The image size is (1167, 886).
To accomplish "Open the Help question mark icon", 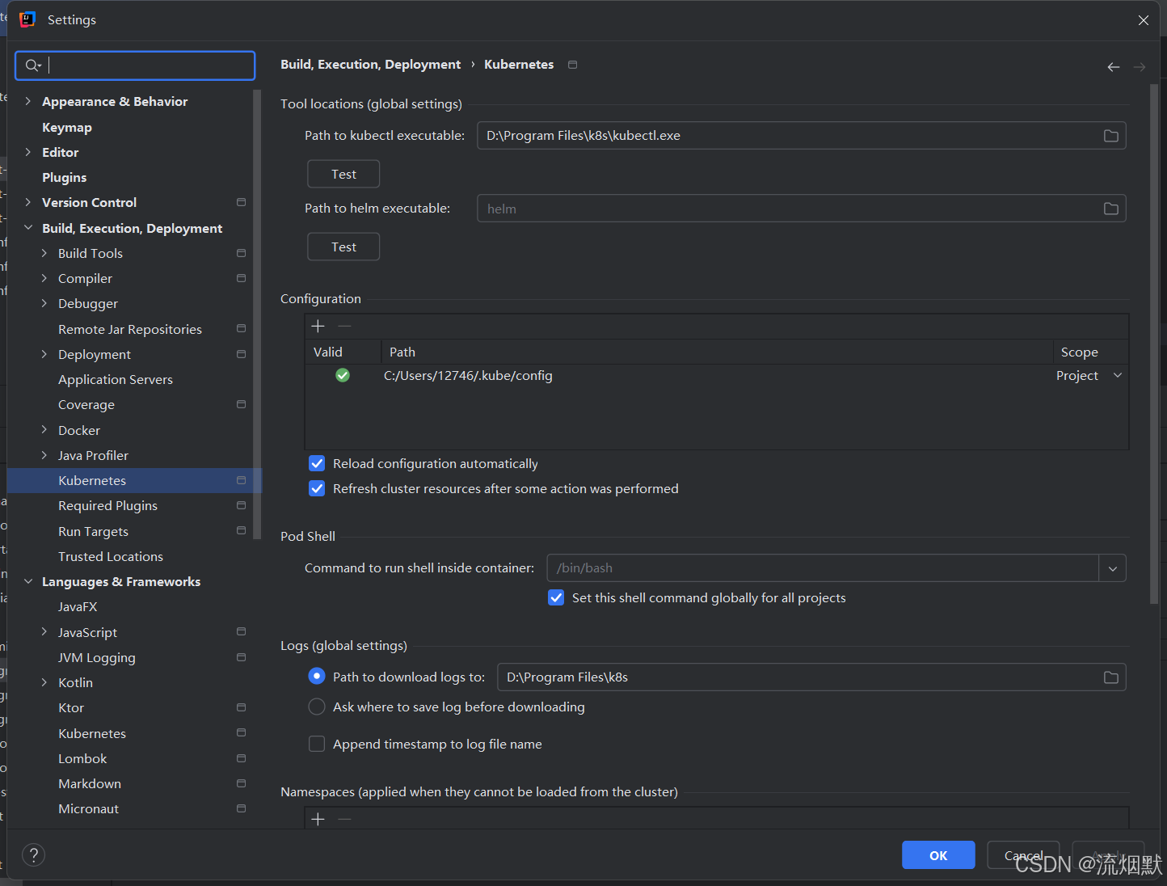I will 33,854.
